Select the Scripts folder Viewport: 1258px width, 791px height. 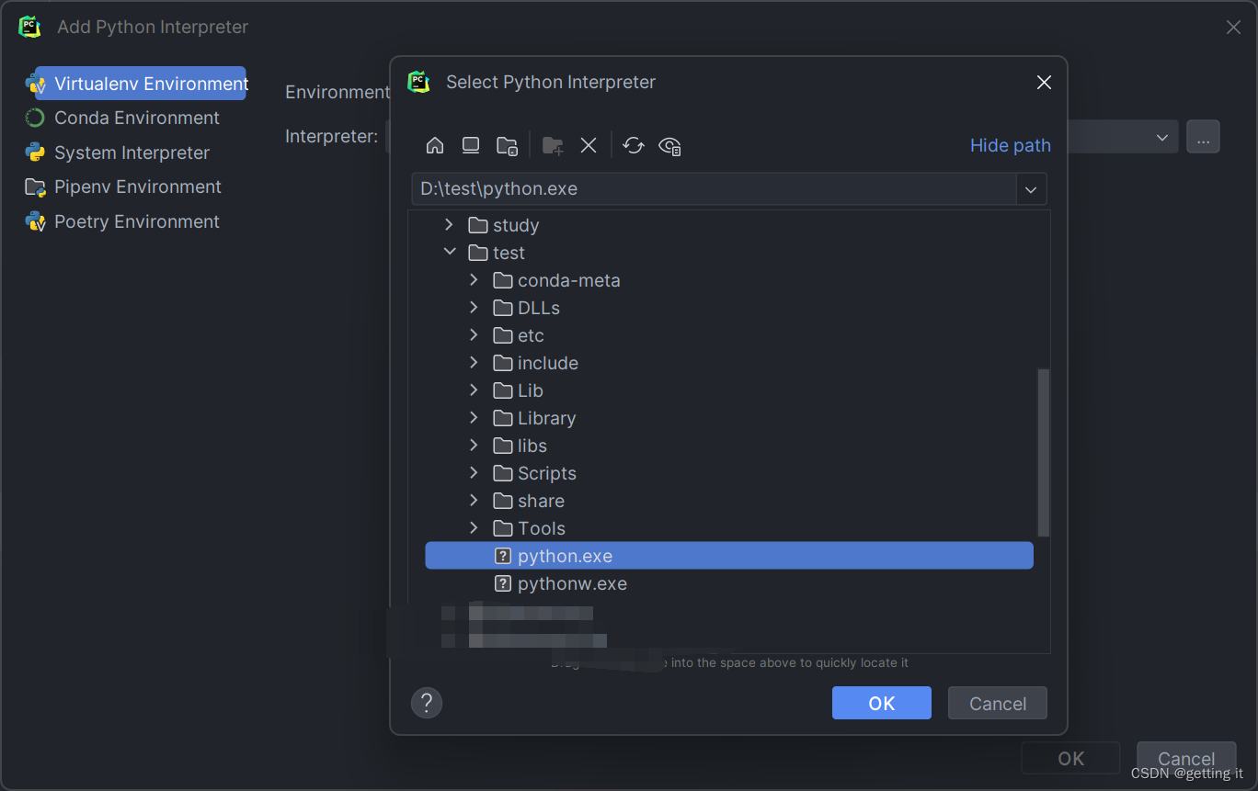(547, 473)
